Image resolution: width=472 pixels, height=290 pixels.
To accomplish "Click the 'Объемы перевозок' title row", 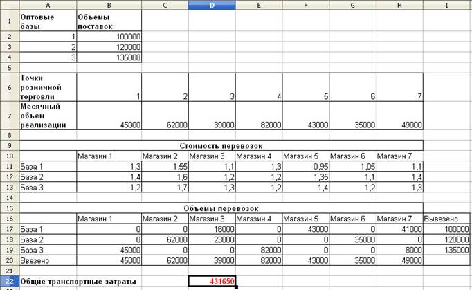I will tap(221, 208).
